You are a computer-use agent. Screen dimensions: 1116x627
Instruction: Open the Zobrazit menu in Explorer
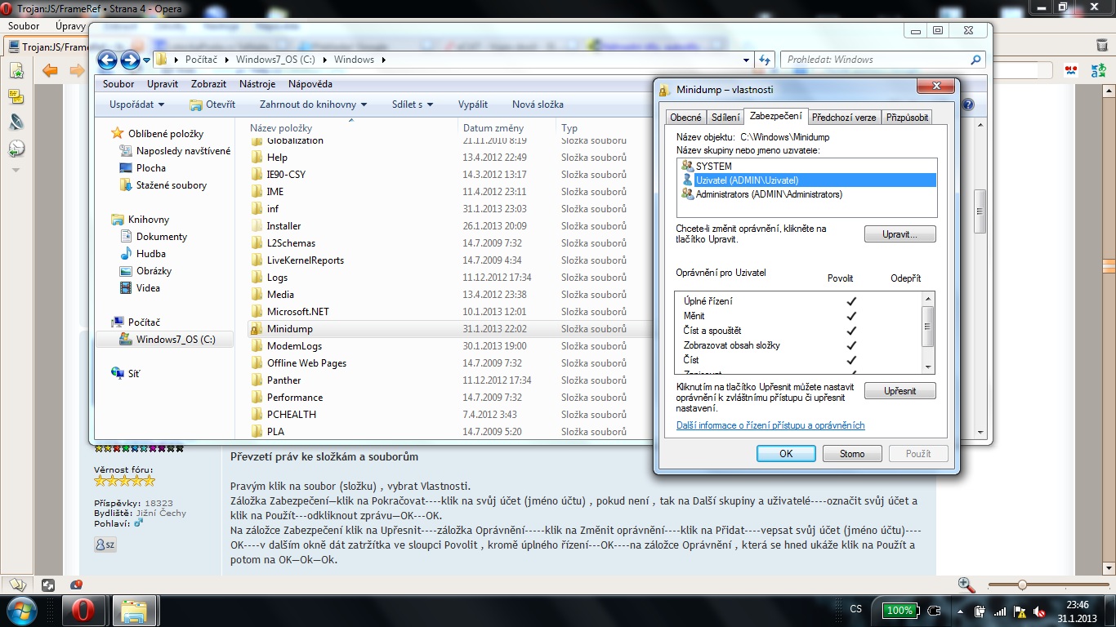click(208, 84)
